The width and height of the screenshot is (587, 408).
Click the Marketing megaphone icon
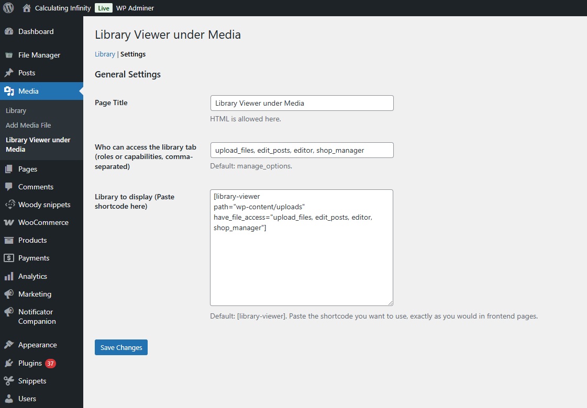pos(9,294)
